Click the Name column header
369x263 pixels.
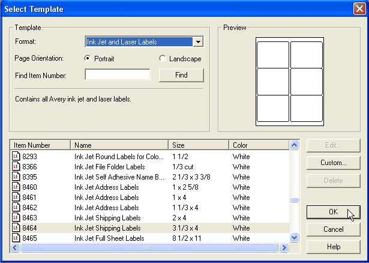click(119, 145)
